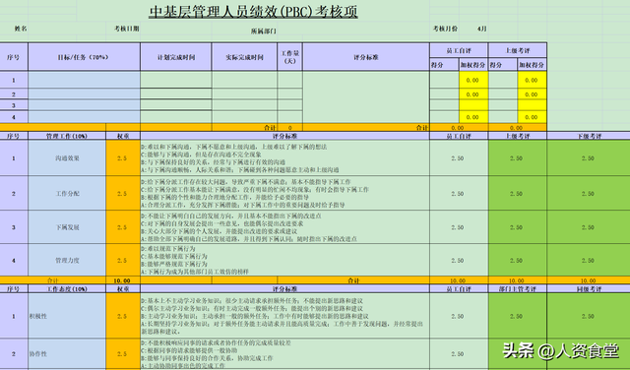Click the 2.5 weight for 工作分配
630x370 pixels.
pos(123,193)
